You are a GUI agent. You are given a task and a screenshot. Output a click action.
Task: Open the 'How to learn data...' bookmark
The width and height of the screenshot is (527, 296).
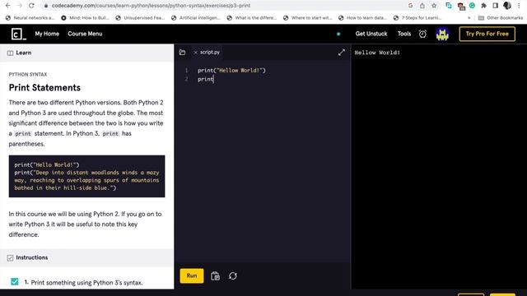(x=363, y=18)
